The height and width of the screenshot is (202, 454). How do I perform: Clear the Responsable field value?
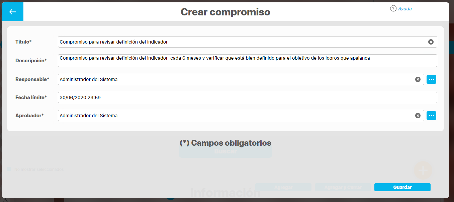pos(418,79)
